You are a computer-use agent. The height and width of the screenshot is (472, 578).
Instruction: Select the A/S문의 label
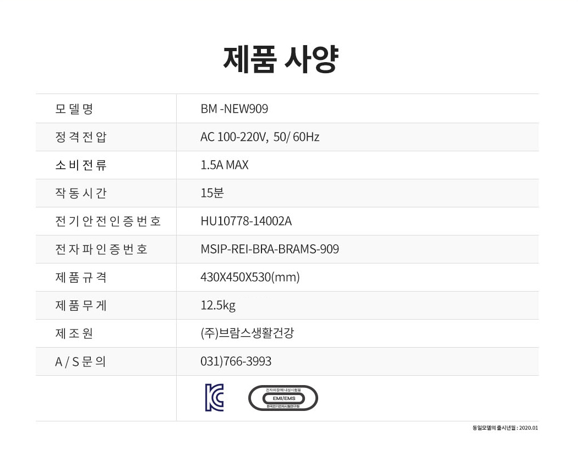tap(80, 361)
